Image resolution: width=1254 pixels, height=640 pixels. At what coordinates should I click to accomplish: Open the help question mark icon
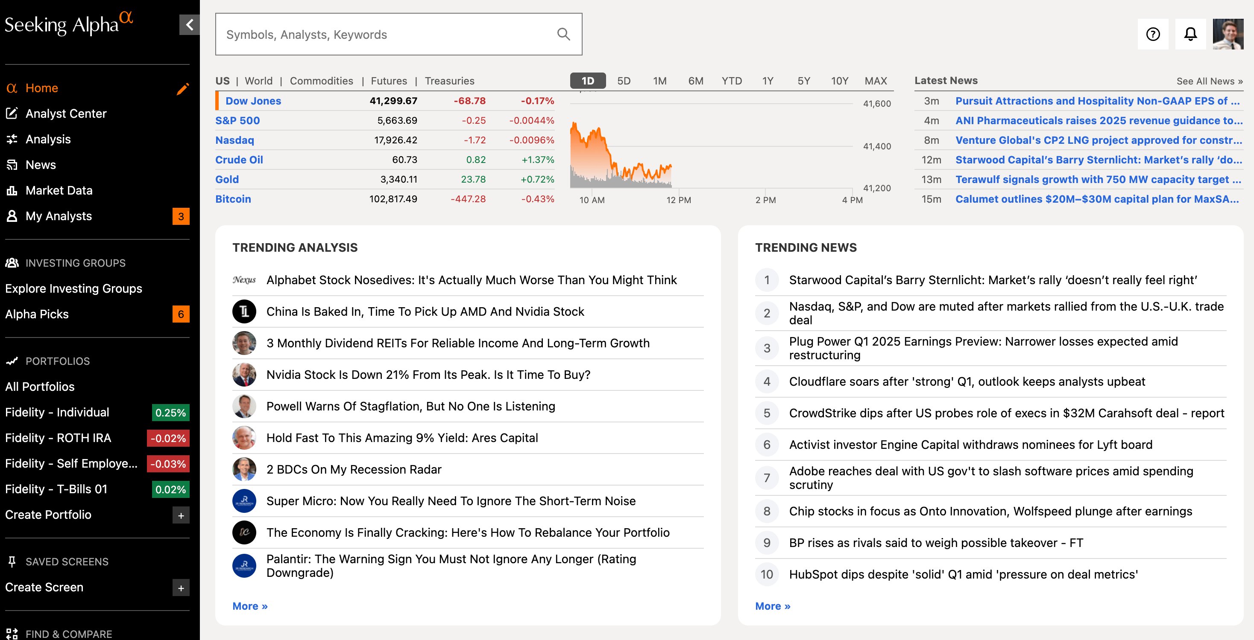[x=1153, y=34]
